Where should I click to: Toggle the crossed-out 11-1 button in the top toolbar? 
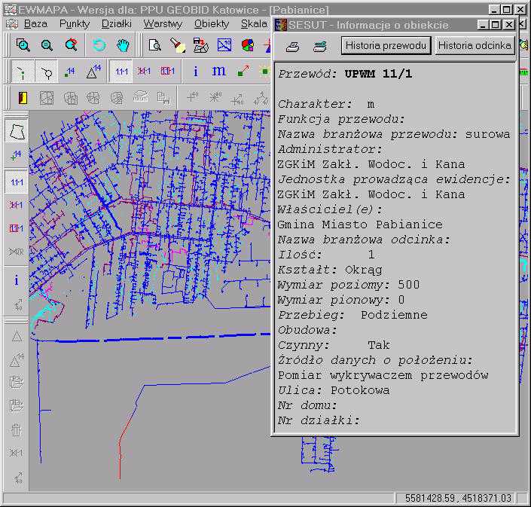tap(145, 72)
